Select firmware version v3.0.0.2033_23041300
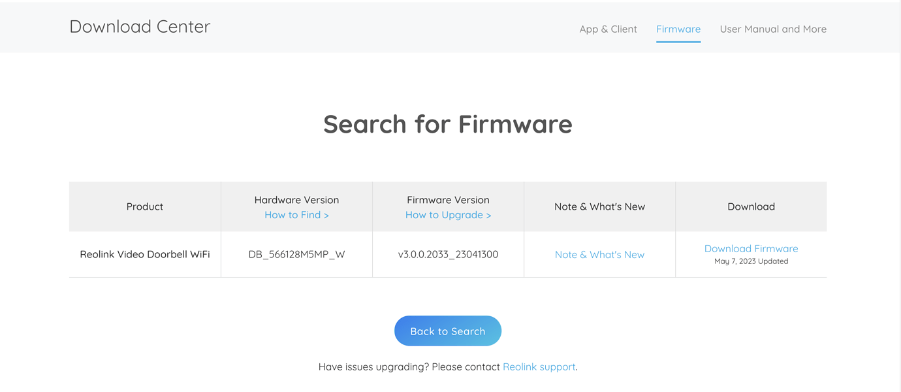The image size is (901, 392). click(x=448, y=255)
